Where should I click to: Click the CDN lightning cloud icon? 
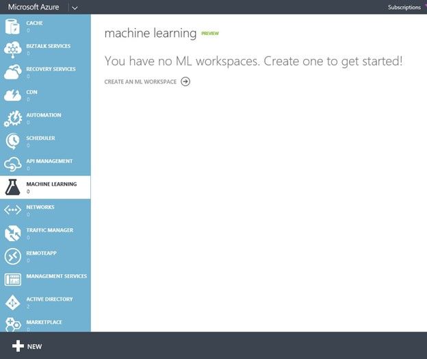pos(12,95)
